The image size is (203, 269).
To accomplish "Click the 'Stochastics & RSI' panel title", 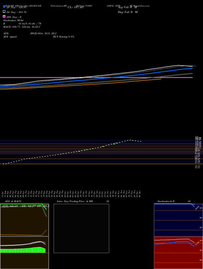I will pos(174,201).
